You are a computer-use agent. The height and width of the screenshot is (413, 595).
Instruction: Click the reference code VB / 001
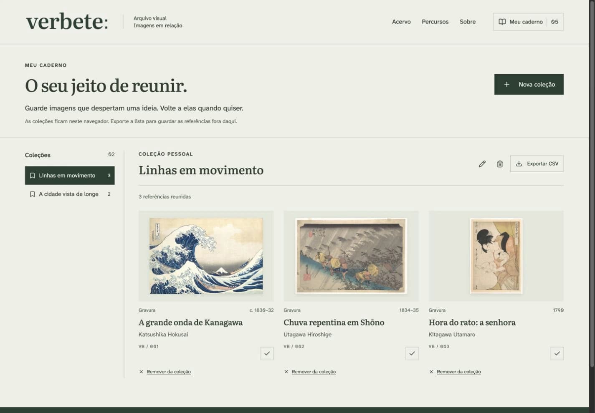[x=149, y=346]
